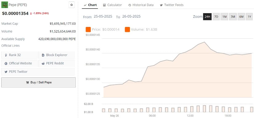This screenshot has height=118, width=254.
Task: Toggle the Volume series legend swatch
Action: 127,29
